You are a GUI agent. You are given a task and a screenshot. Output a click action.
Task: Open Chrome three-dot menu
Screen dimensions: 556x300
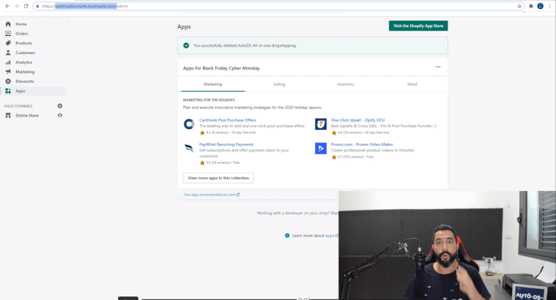(550, 6)
